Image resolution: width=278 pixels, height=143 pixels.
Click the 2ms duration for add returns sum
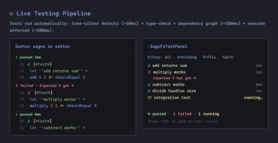[259, 66]
